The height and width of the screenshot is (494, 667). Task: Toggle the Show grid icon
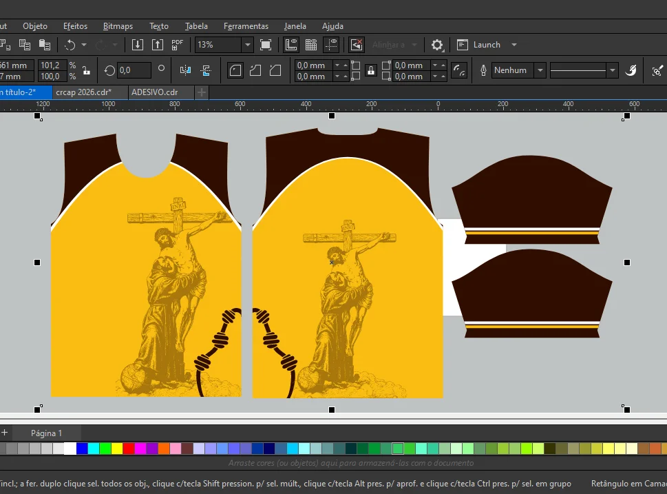(x=311, y=45)
